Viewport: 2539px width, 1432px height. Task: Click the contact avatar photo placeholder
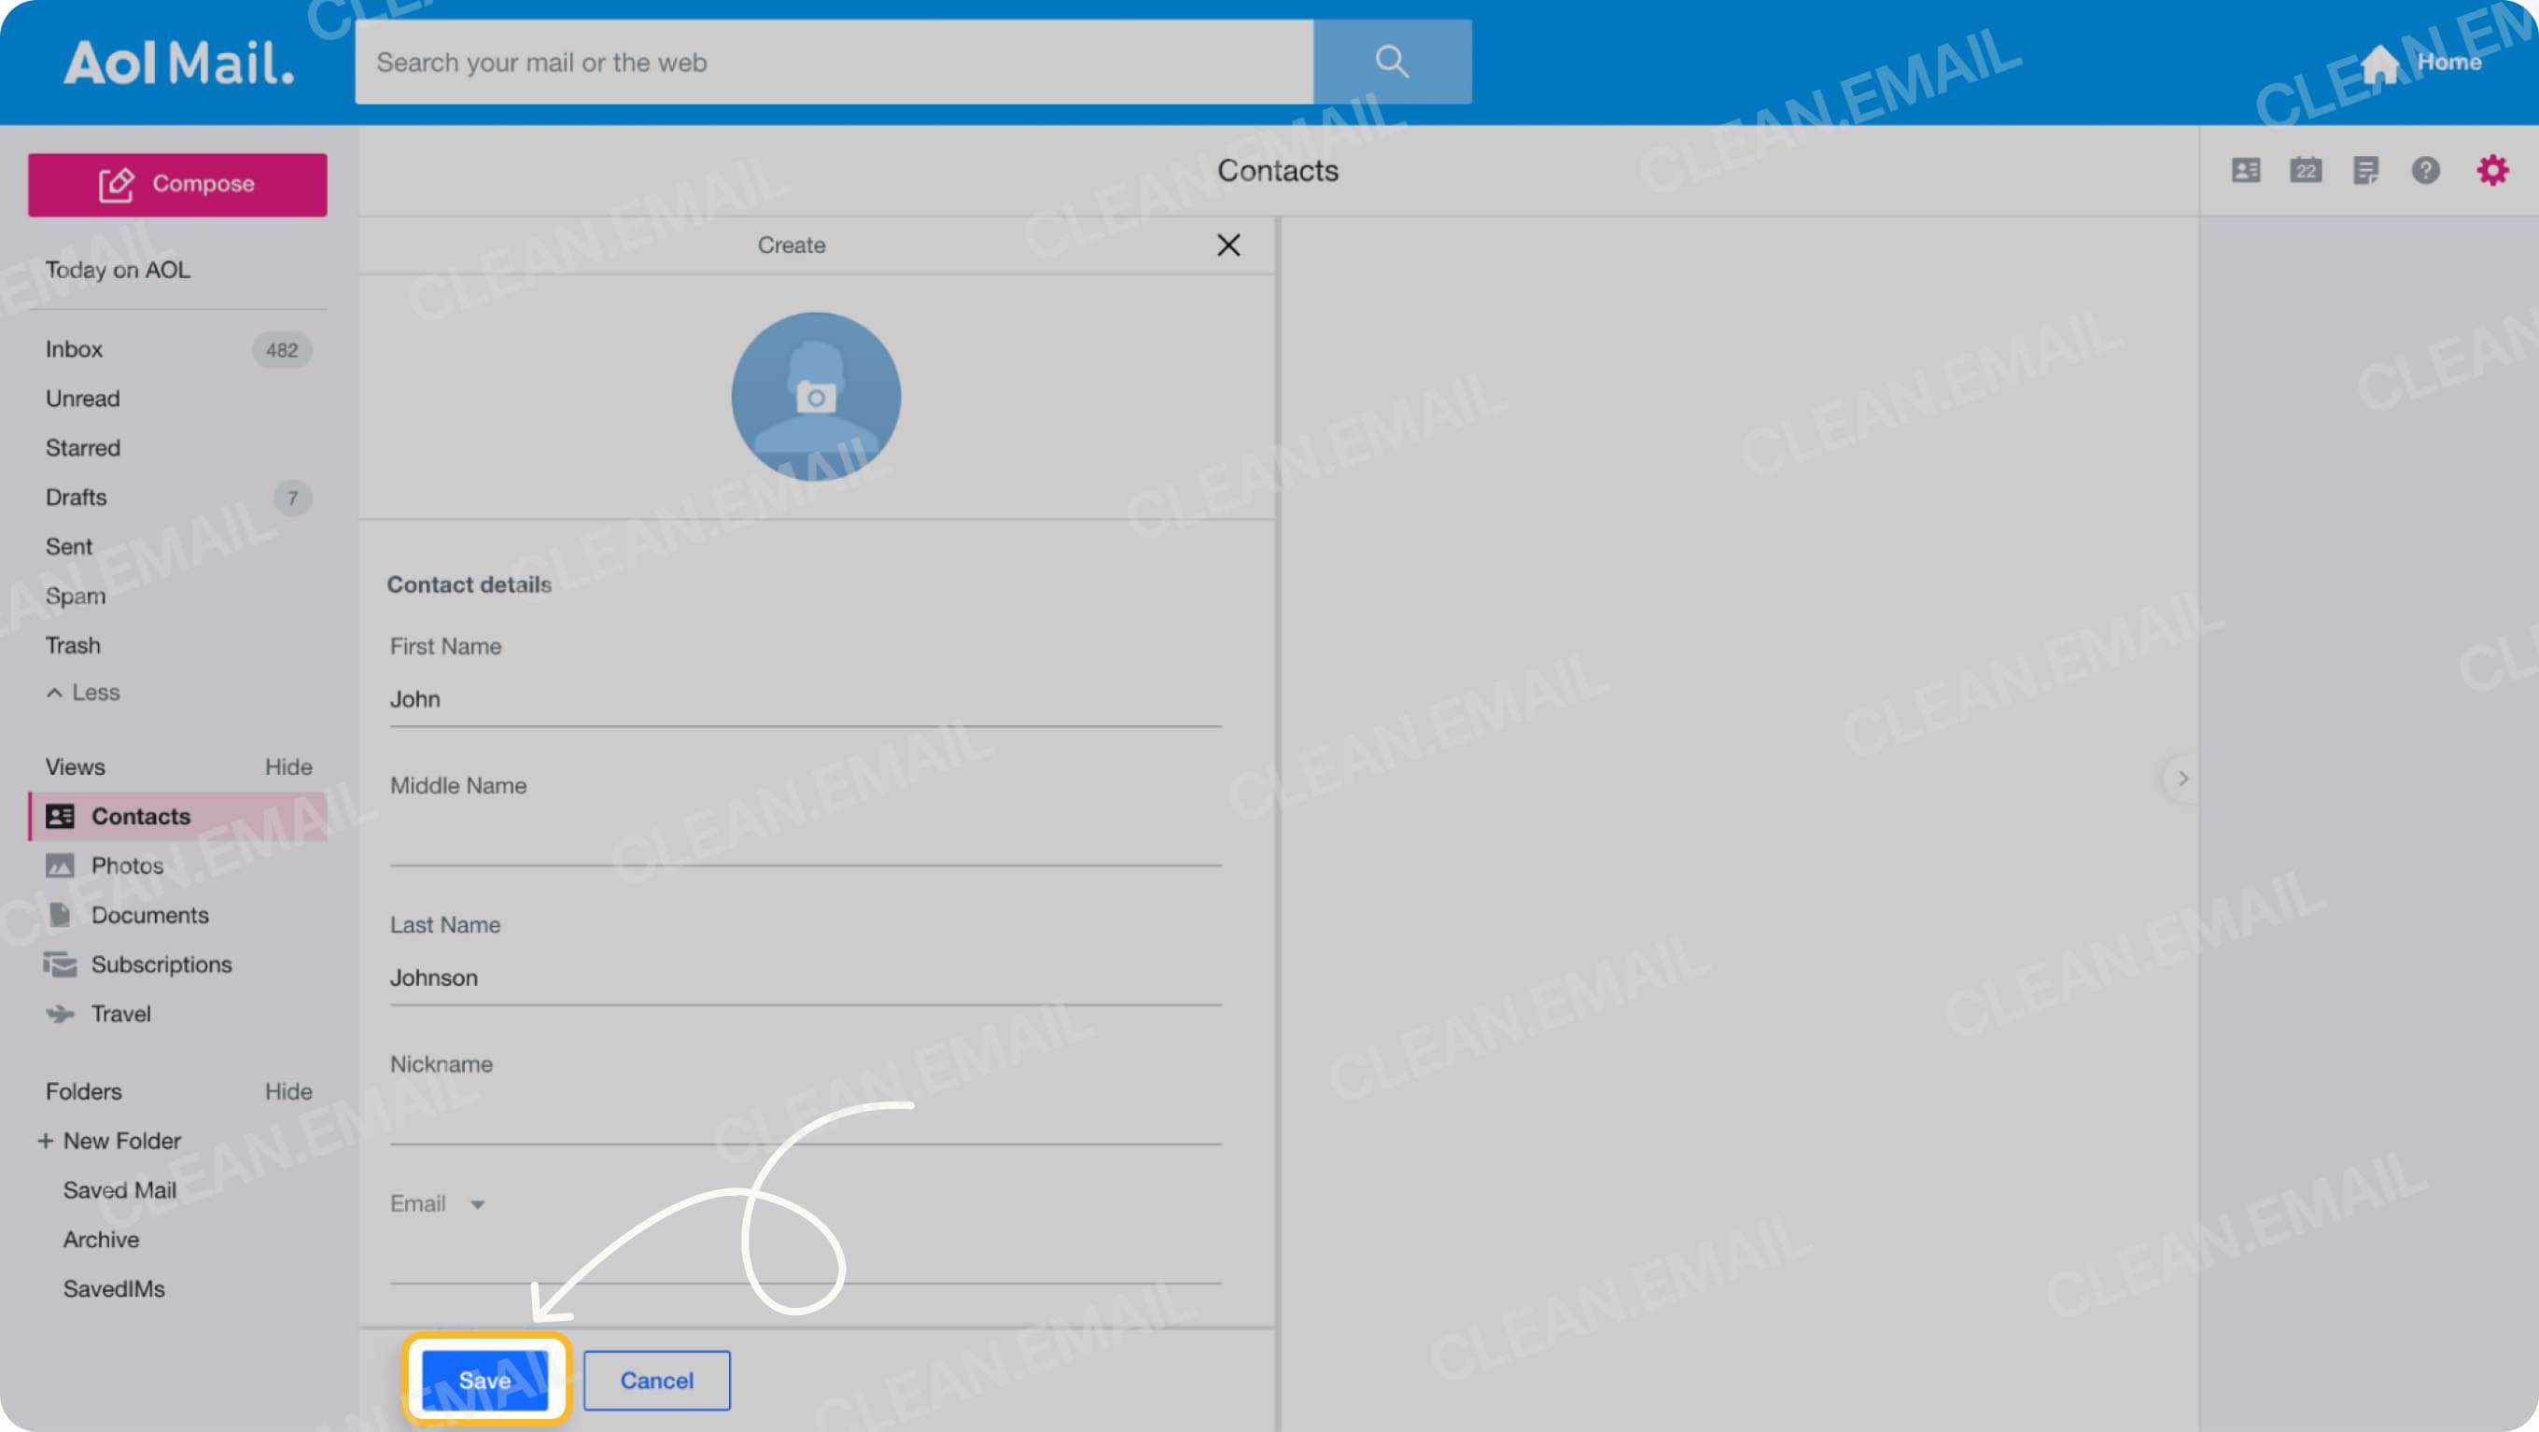[x=815, y=396]
